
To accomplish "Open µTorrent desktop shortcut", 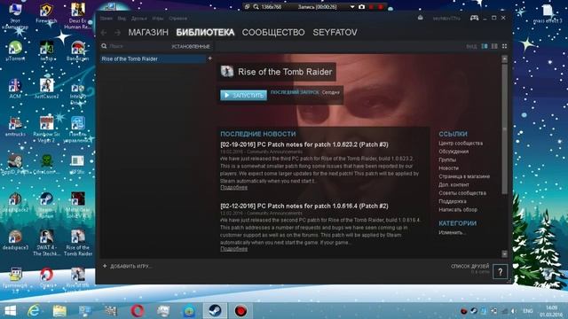I will point(15,51).
